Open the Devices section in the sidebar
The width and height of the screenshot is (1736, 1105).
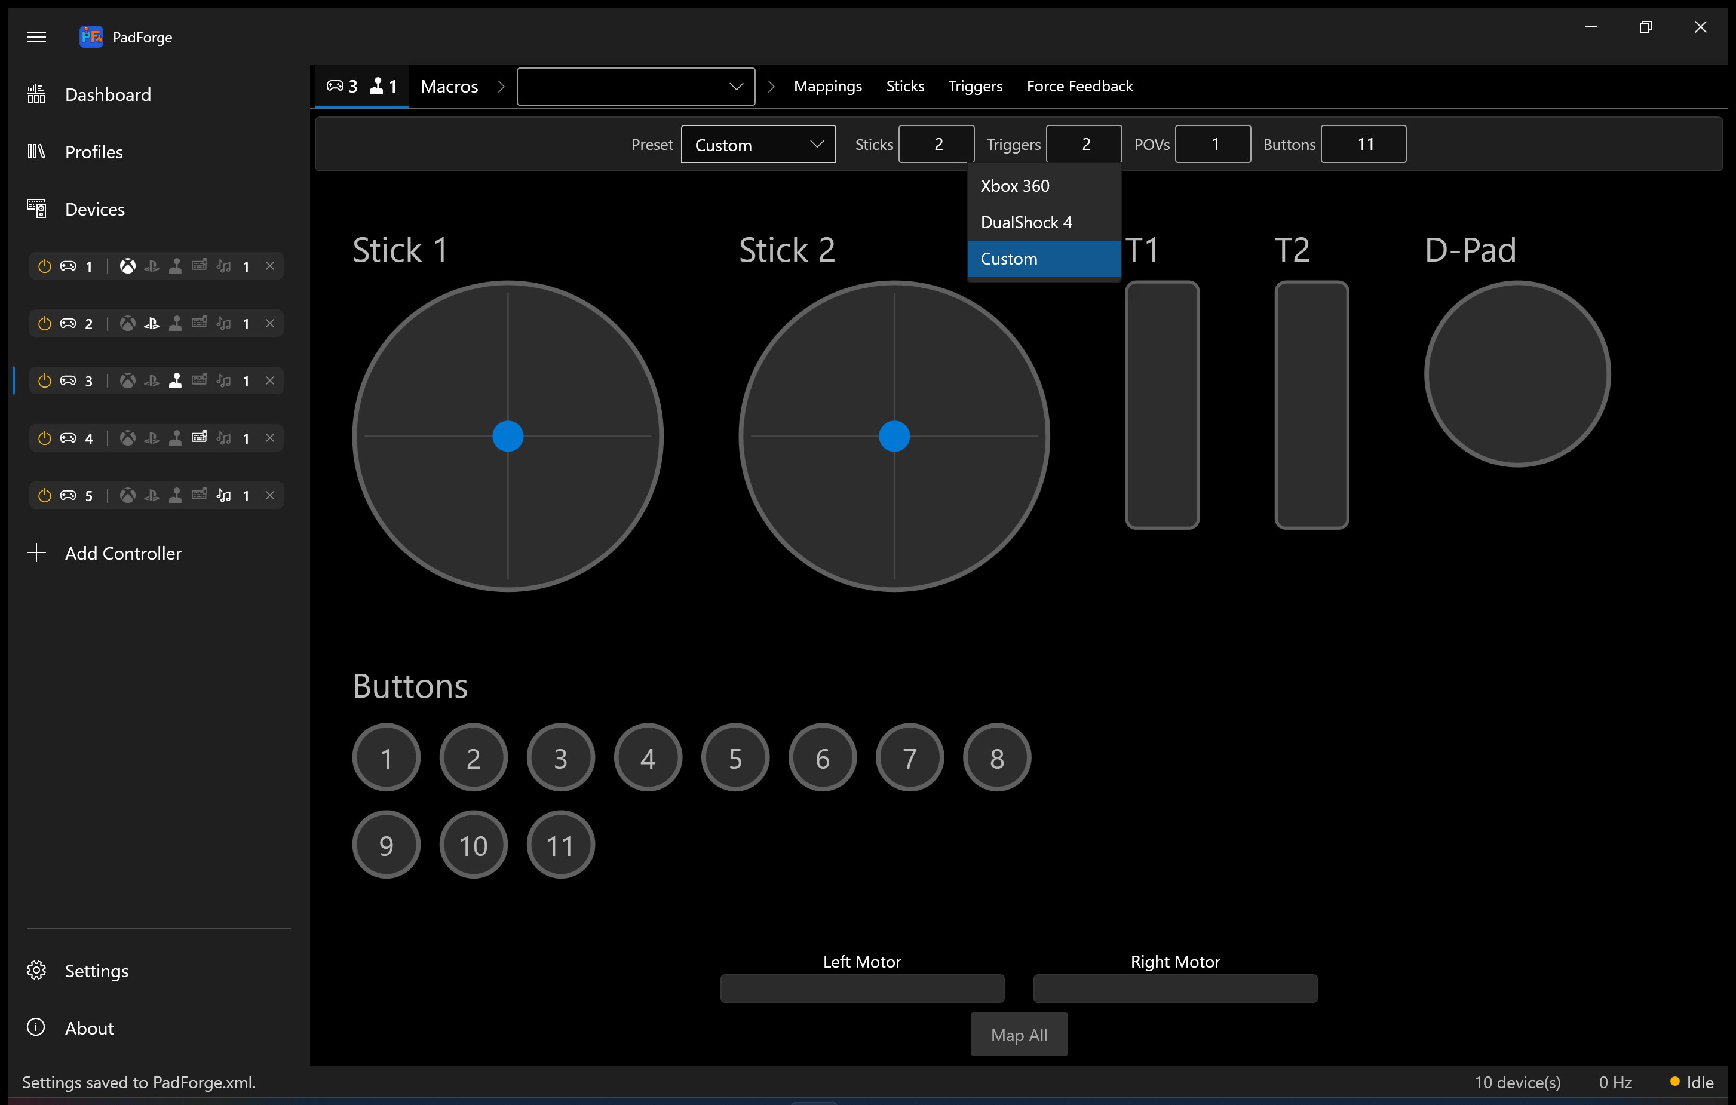coord(96,209)
